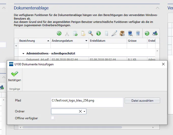This screenshot has width=173, height=135.
Task: Close the Dokumente hinzufügen dialog
Action: [x=163, y=64]
